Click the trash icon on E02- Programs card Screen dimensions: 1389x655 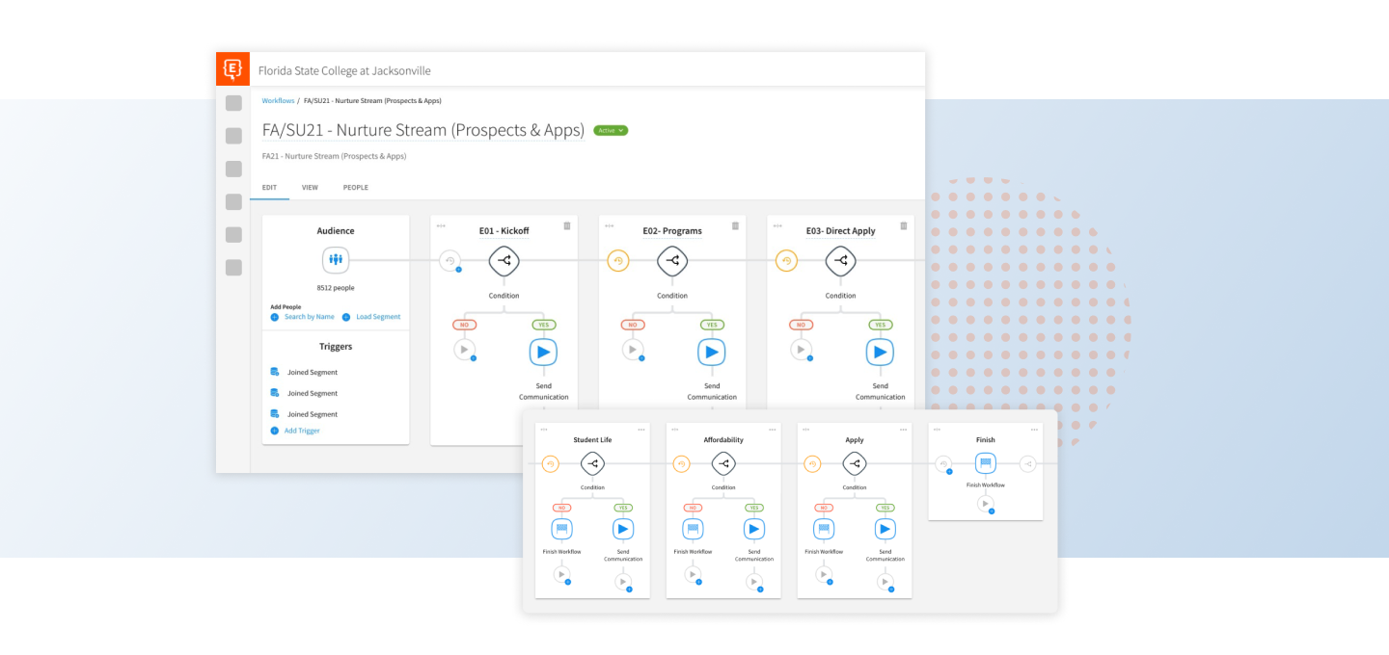point(735,226)
